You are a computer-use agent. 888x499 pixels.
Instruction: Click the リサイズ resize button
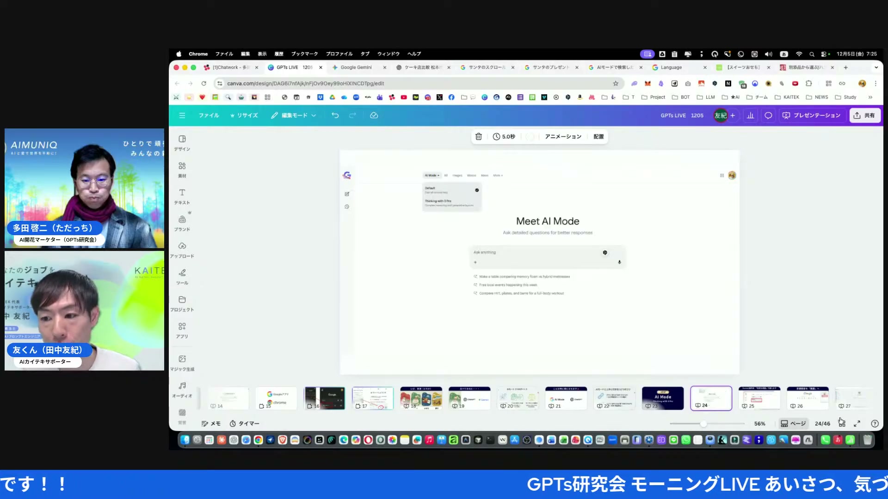pyautogui.click(x=244, y=116)
